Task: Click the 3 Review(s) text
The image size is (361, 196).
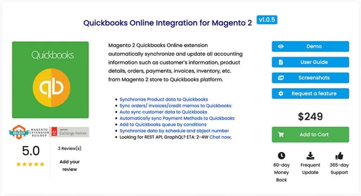Action: pos(70,148)
